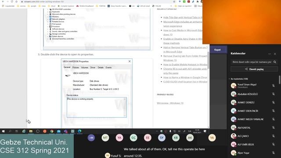Switch to the Details tab

click(x=101, y=68)
